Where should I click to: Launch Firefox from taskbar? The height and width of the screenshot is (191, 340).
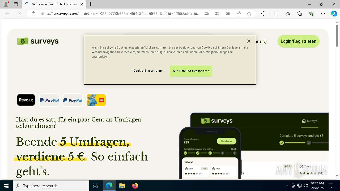(x=135, y=186)
